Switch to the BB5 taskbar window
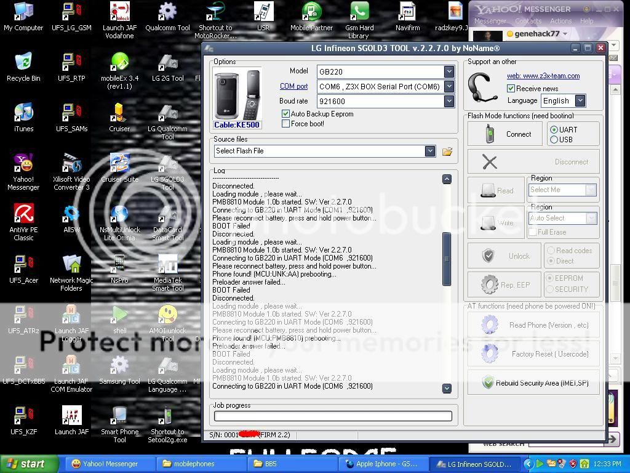 (x=293, y=464)
